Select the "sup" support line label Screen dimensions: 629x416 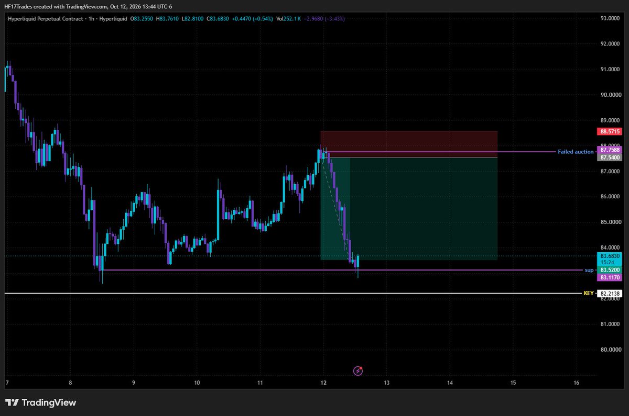pyautogui.click(x=589, y=270)
